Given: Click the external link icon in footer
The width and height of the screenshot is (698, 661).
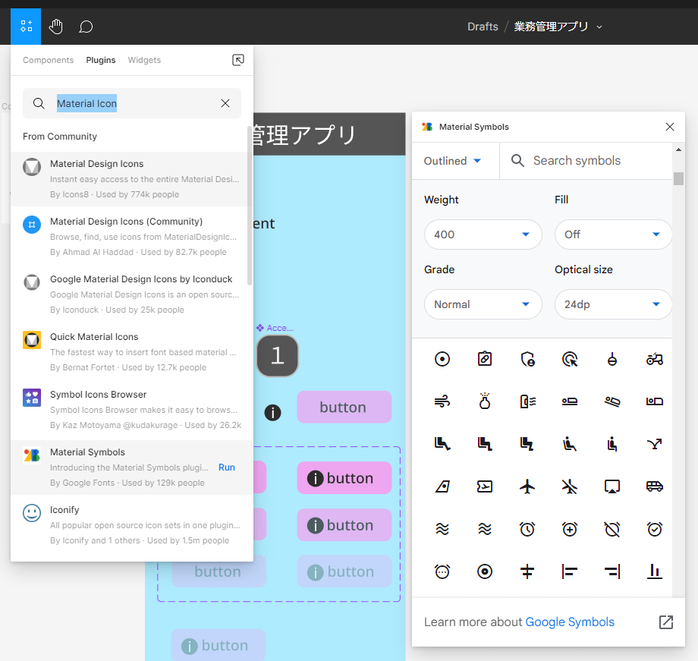Looking at the screenshot, I should point(666,622).
